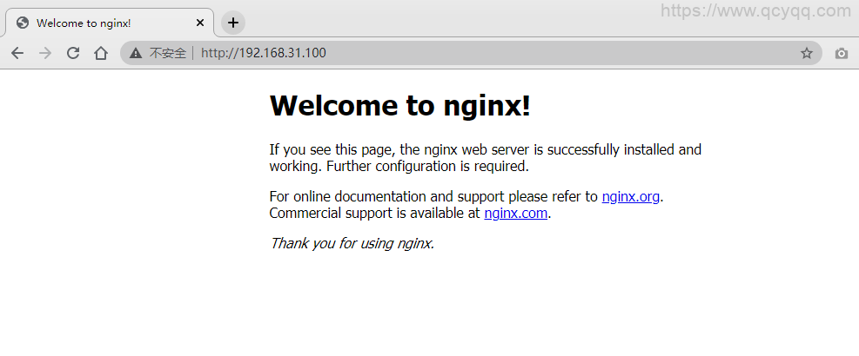Go back to the previous page
Viewport: 859px width, 356px height.
[x=17, y=53]
